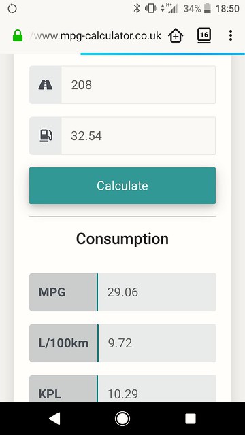Select the KPL result value 10.29
Image resolution: width=245 pixels, height=435 pixels.
click(x=122, y=394)
